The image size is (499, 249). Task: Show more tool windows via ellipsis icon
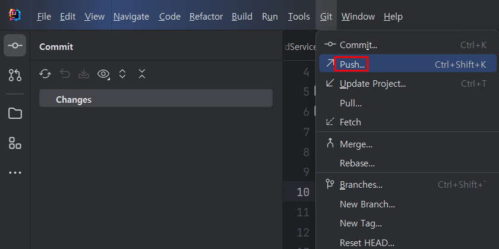(x=15, y=172)
